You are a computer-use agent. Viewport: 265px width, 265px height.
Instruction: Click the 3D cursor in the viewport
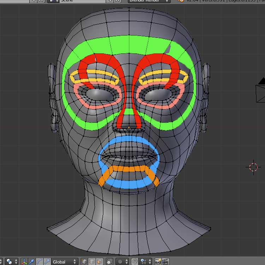253,167
